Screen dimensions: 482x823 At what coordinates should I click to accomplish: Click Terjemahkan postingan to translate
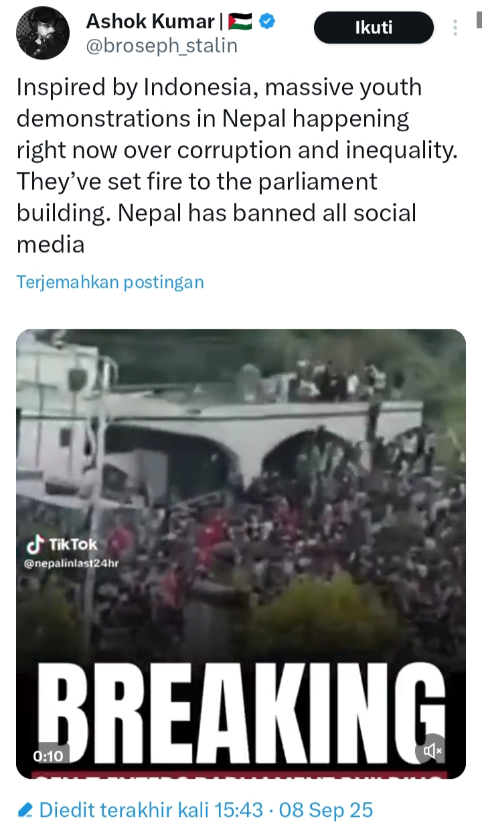click(x=110, y=281)
